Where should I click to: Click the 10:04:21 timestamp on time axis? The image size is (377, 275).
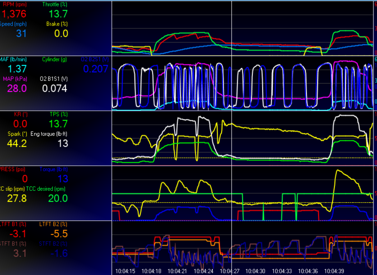177,271
